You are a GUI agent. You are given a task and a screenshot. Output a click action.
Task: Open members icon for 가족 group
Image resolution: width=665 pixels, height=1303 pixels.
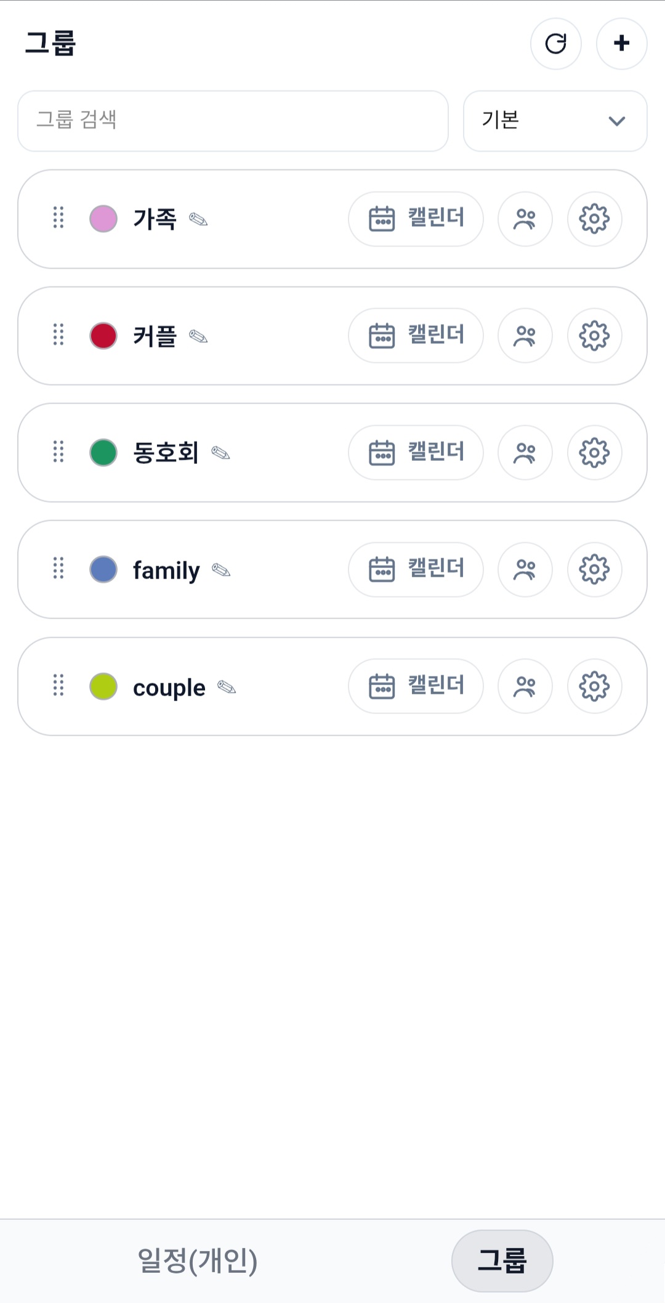(525, 219)
